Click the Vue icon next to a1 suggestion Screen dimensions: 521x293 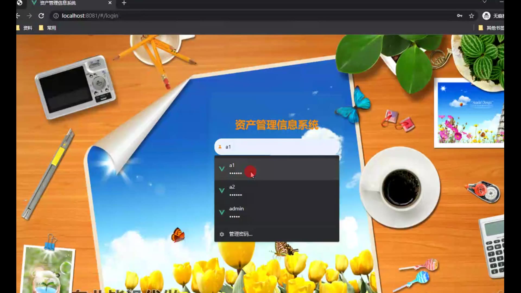pyautogui.click(x=222, y=169)
